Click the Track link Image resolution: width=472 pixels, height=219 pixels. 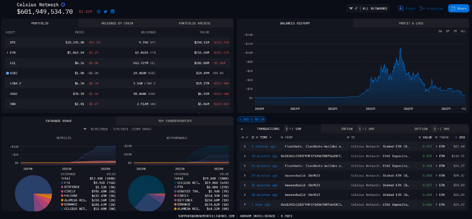pos(410,8)
